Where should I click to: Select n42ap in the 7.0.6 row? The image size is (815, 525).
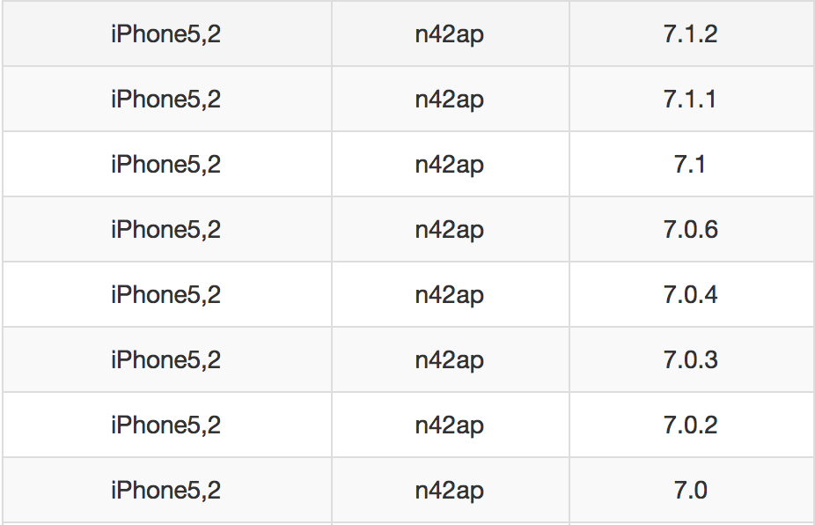[x=450, y=231]
